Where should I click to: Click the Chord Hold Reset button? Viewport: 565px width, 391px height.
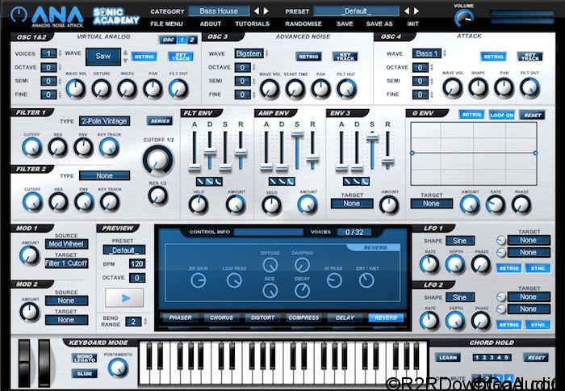536,357
